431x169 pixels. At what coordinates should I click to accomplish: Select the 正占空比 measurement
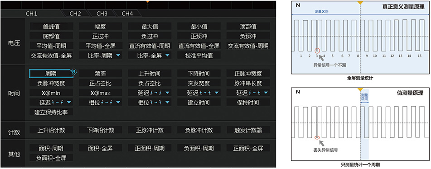point(101,83)
